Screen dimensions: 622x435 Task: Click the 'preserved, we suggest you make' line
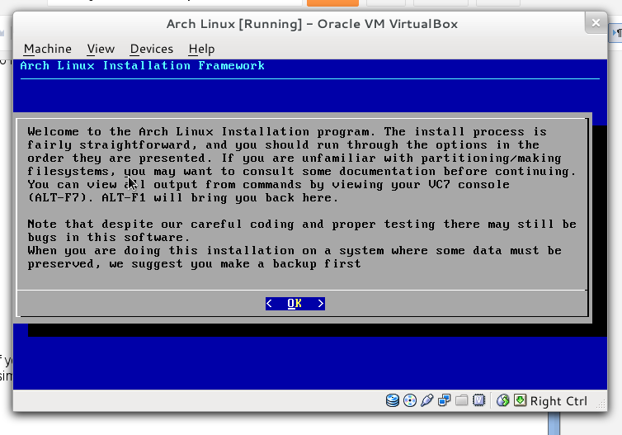point(194,264)
